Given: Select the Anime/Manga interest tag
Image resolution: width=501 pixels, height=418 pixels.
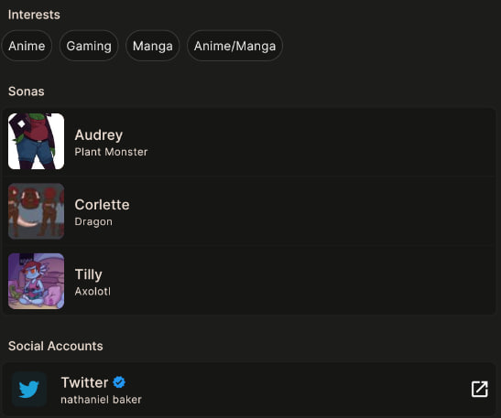Looking at the screenshot, I should 234,46.
